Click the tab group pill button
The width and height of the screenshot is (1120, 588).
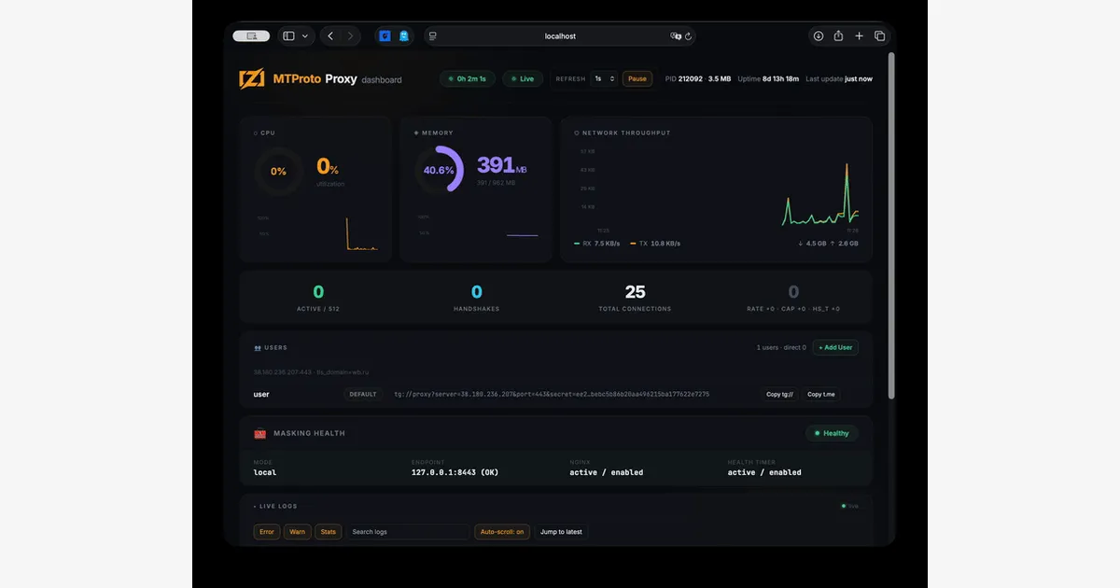click(251, 36)
